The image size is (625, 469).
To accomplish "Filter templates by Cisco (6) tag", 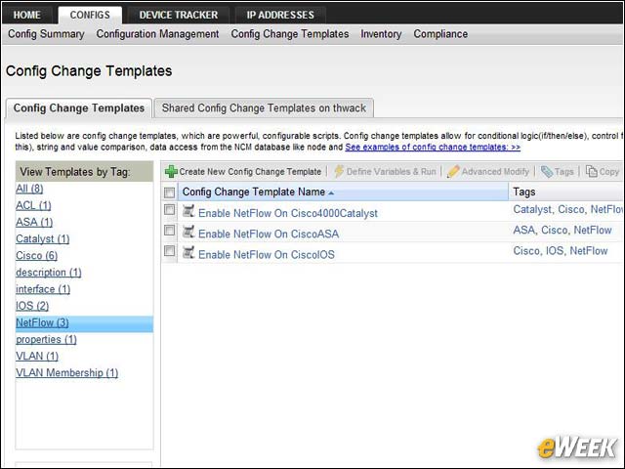I will (37, 256).
